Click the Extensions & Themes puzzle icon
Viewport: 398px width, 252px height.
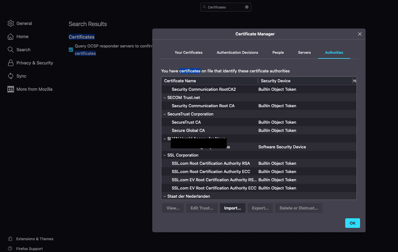(x=10, y=239)
